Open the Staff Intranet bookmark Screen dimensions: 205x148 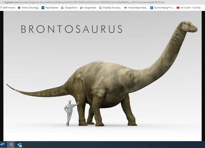click(x=7, y=8)
